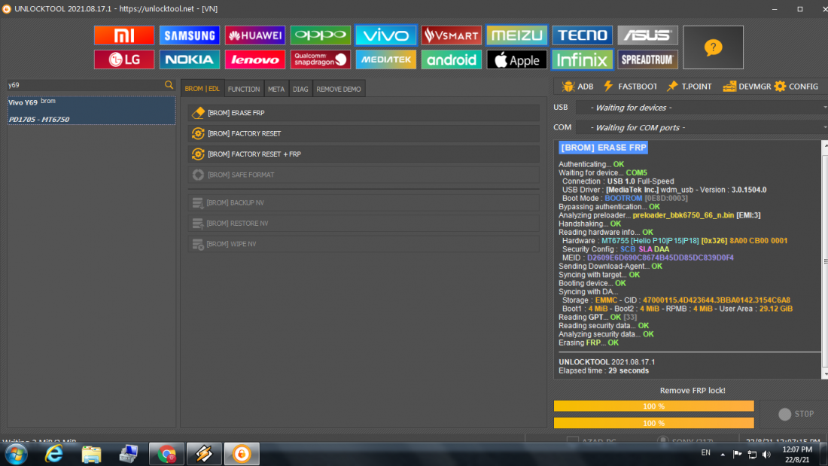Click [BROM] BACKUP NV

point(364,203)
